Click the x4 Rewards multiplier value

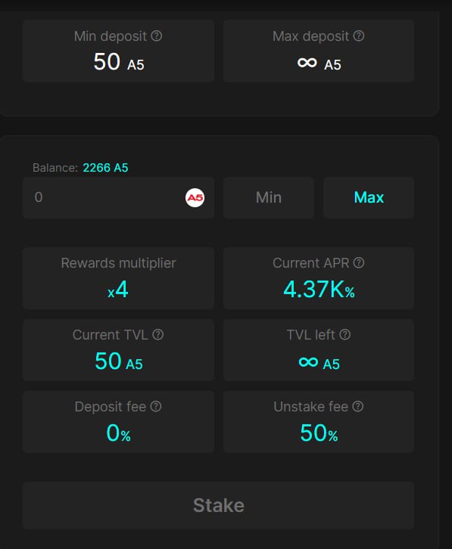118,290
